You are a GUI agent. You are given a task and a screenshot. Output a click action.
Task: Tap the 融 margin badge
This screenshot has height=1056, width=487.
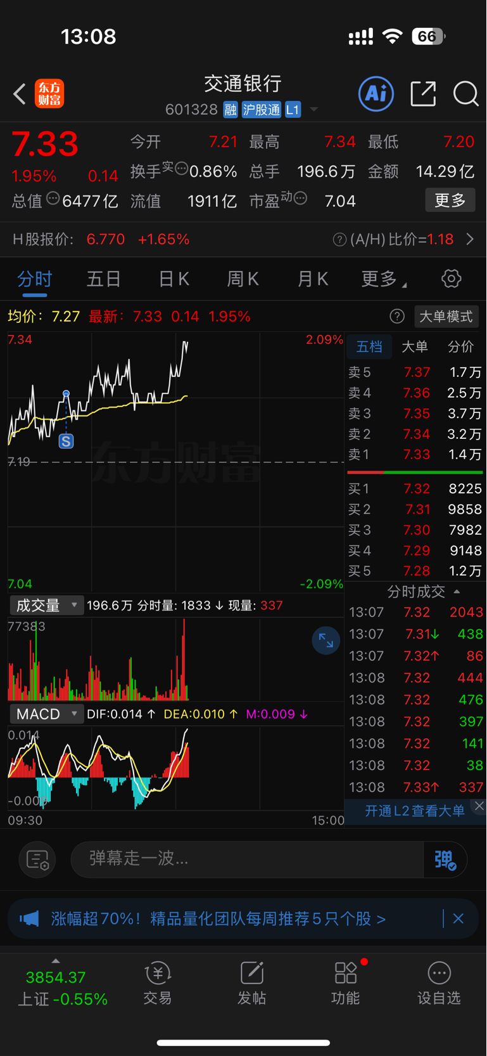click(x=231, y=110)
